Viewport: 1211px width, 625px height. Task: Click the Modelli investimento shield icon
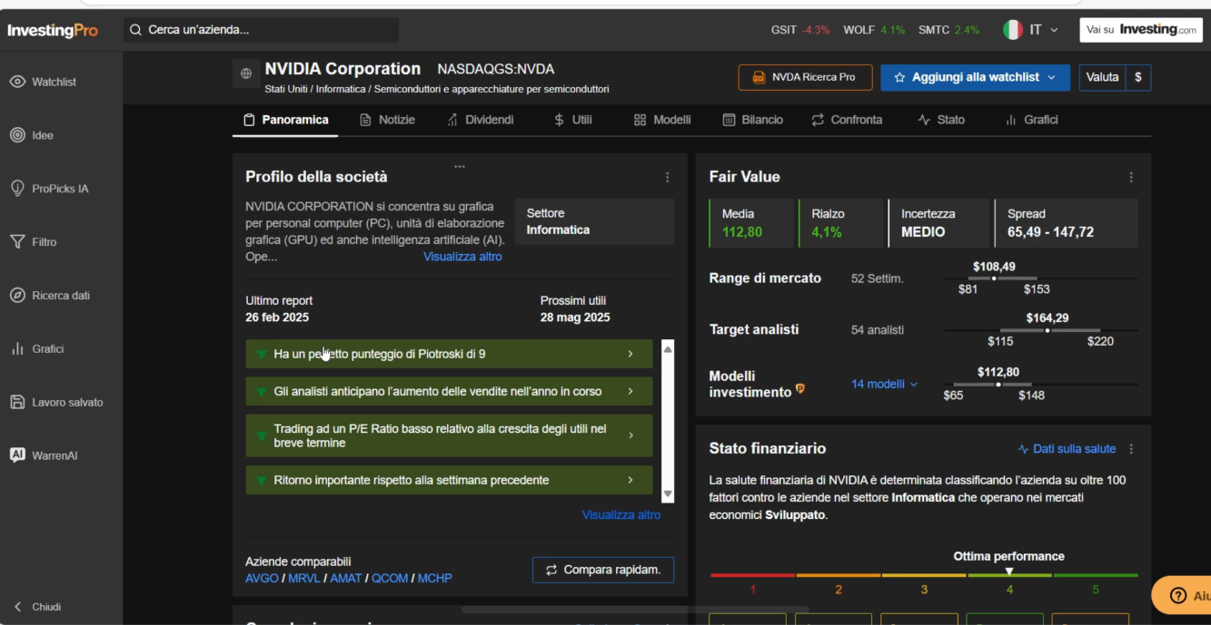click(x=800, y=388)
